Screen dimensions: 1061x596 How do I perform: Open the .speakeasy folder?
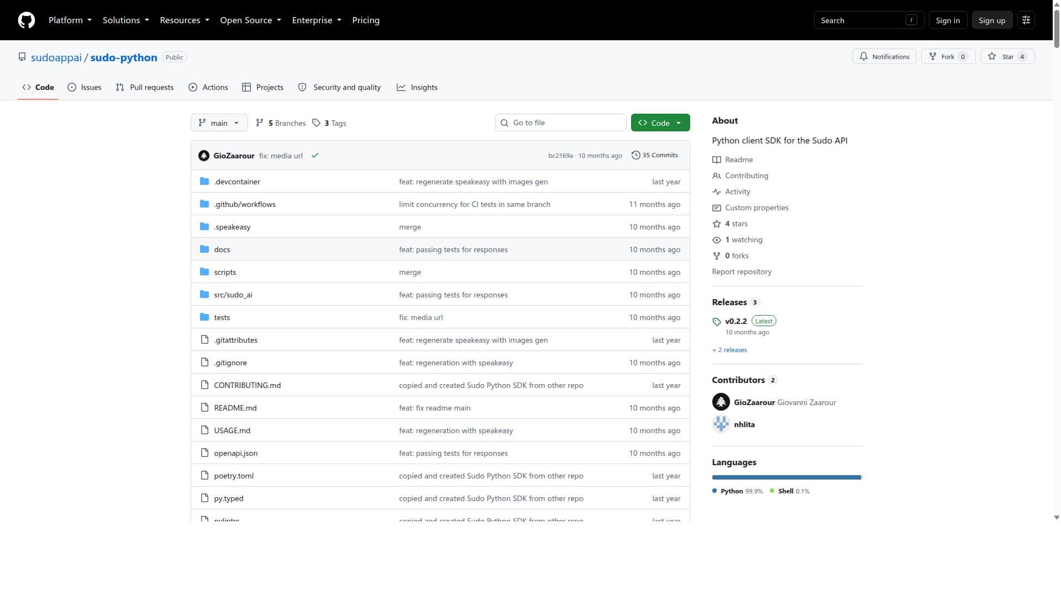[x=232, y=227]
